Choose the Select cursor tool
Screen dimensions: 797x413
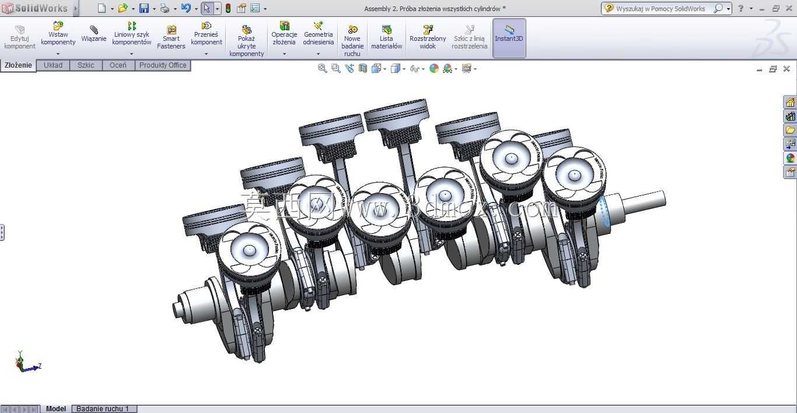(x=207, y=8)
